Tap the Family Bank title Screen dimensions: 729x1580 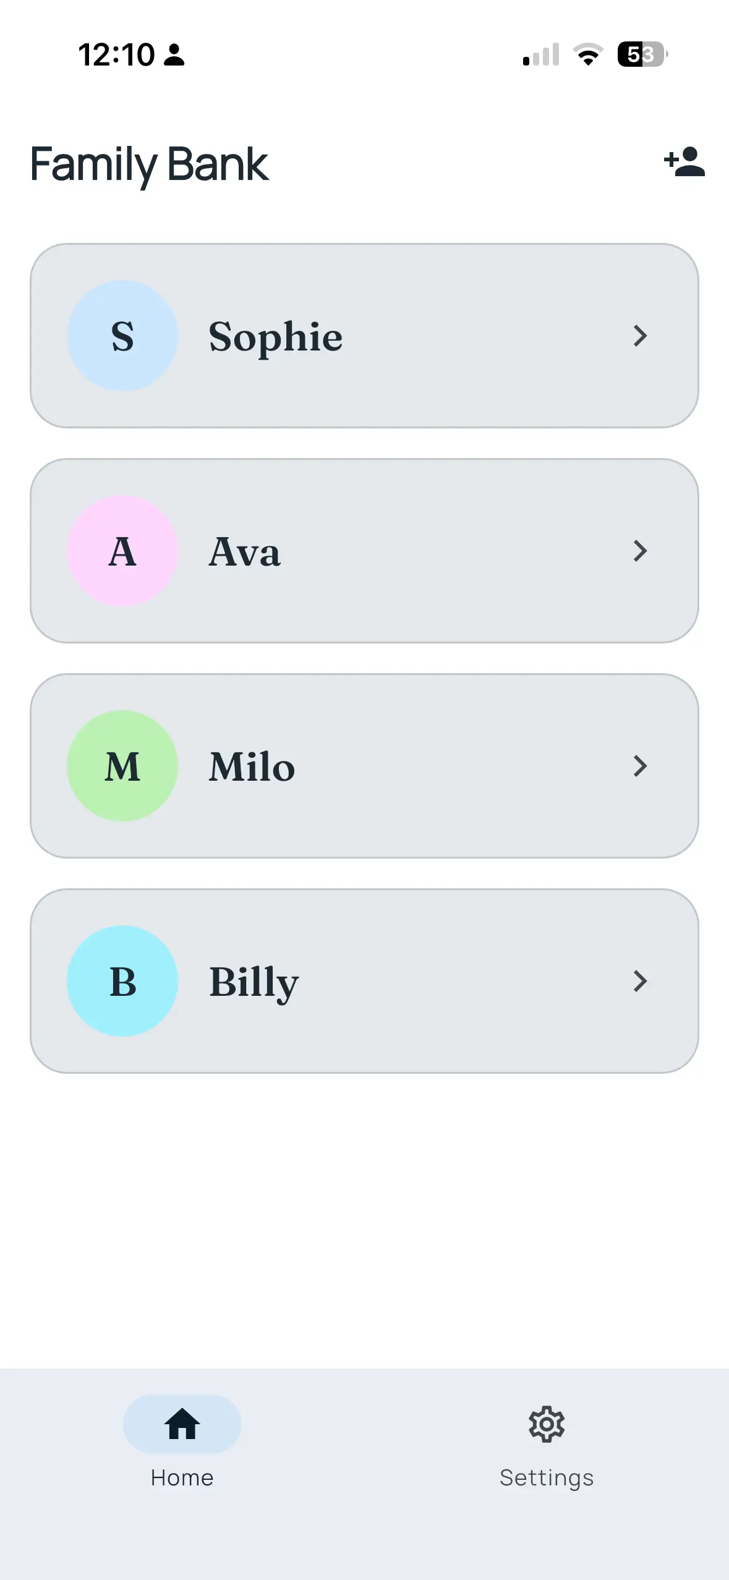[x=149, y=164]
